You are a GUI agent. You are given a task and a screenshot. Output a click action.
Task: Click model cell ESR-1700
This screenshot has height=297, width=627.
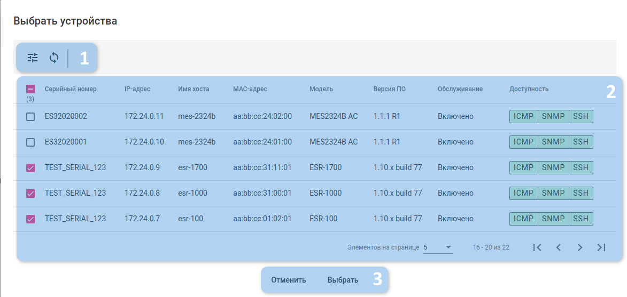tap(326, 167)
